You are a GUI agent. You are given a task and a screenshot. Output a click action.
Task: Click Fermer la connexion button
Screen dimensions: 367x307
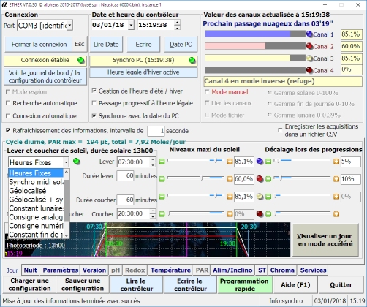pyautogui.click(x=39, y=45)
